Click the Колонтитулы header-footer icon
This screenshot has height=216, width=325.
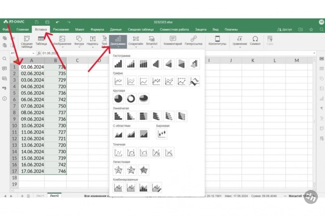(x=217, y=41)
